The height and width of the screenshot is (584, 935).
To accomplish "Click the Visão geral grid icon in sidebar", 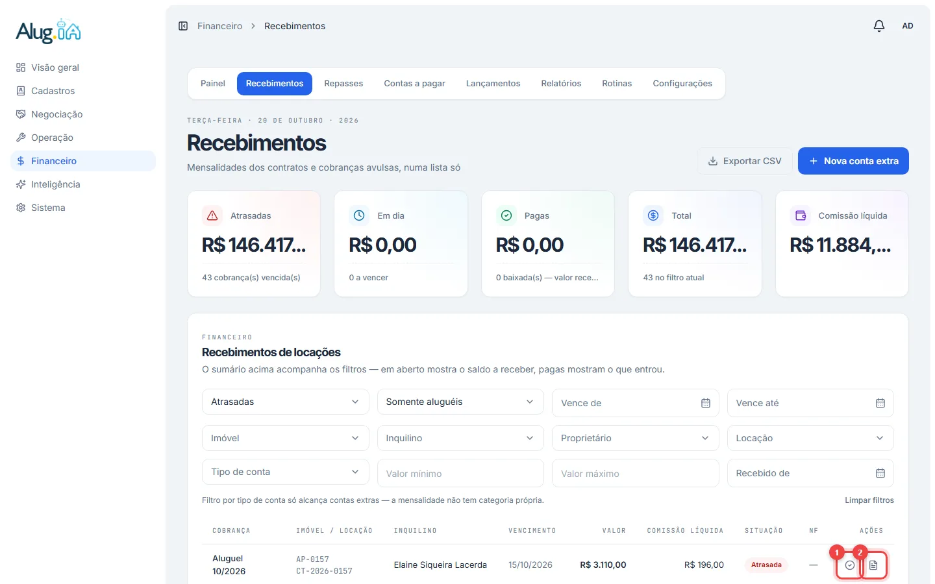I will coord(21,67).
